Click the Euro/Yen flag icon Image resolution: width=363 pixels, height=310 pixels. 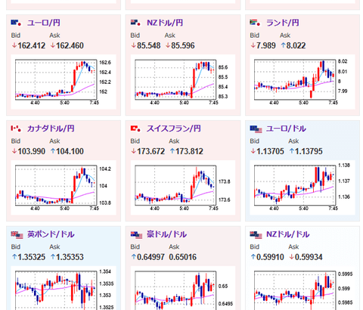(x=17, y=23)
